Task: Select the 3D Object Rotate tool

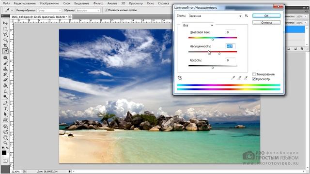Action: pyautogui.click(x=5, y=126)
